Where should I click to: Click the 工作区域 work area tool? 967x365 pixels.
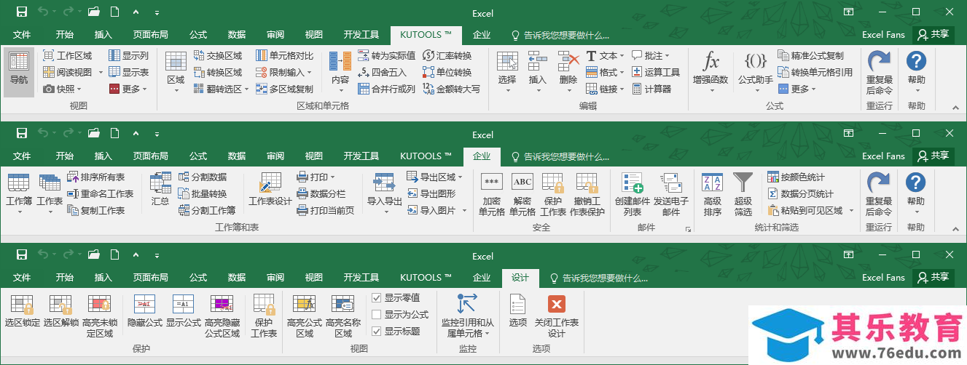click(x=67, y=55)
